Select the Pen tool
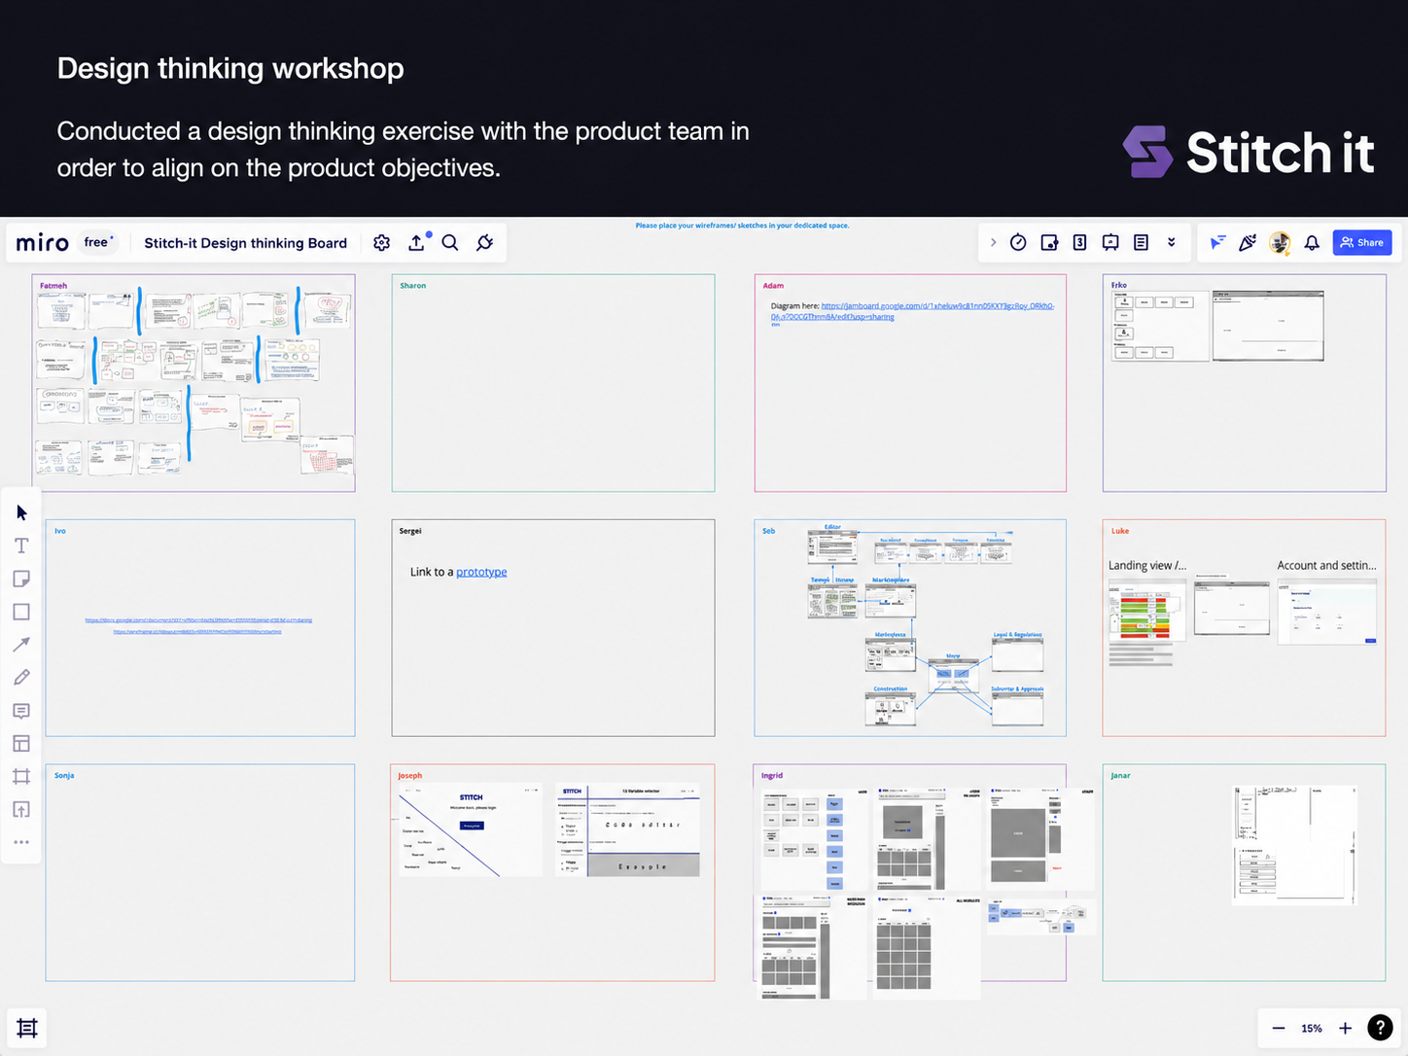This screenshot has width=1408, height=1056. point(21,678)
